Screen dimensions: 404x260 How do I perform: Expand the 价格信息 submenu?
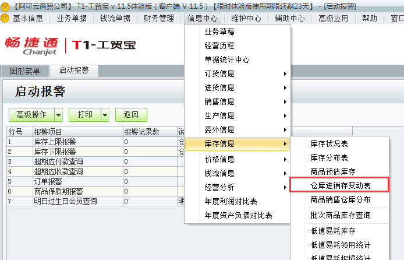point(238,159)
